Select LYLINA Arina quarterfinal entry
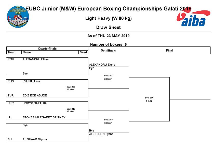Screen dimensions: 214x149 click(31, 81)
